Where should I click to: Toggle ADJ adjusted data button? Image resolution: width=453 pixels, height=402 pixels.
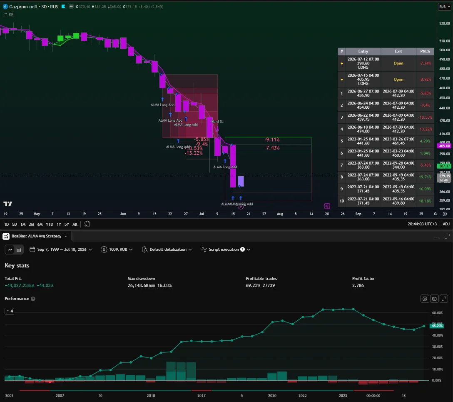446,224
